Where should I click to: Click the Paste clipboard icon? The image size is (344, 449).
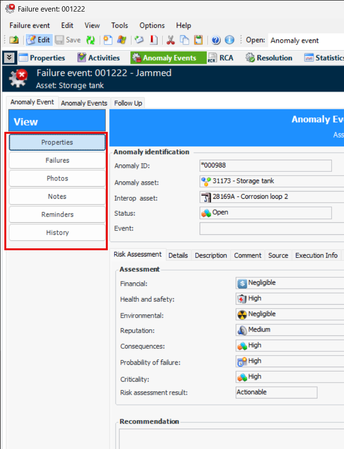198,40
